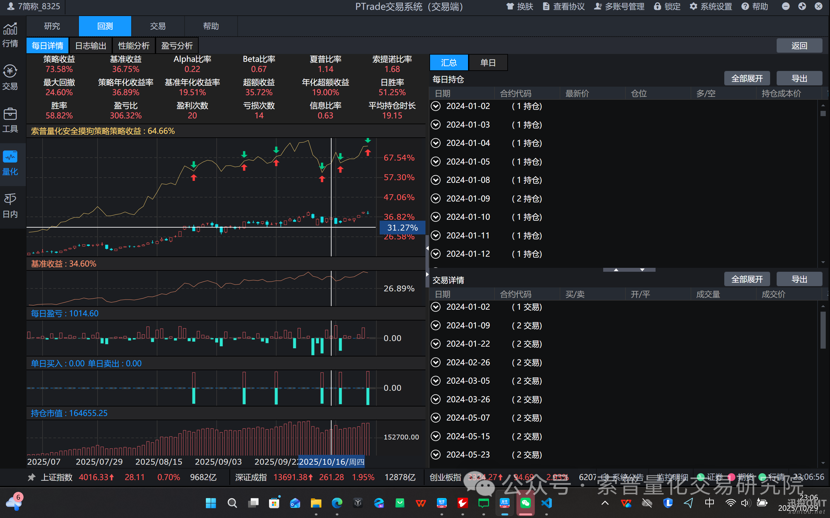Open 系统设置 gear icon

693,7
